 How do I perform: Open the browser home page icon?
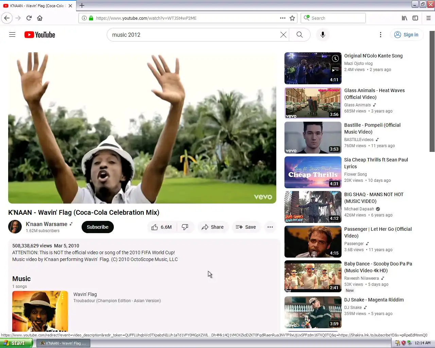click(x=40, y=18)
